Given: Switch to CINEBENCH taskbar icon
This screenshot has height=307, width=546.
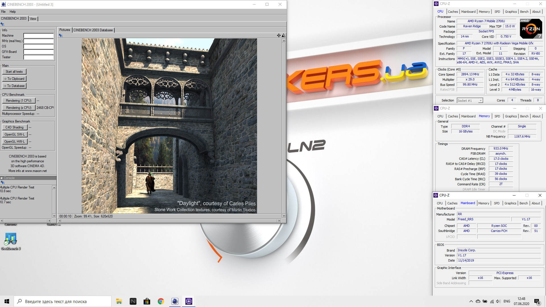Looking at the screenshot, I should pos(175,301).
